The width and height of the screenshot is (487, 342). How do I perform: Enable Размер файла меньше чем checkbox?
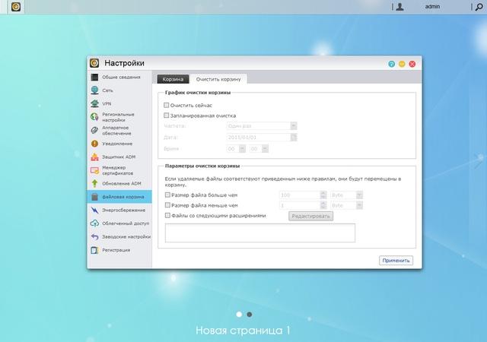coord(167,205)
